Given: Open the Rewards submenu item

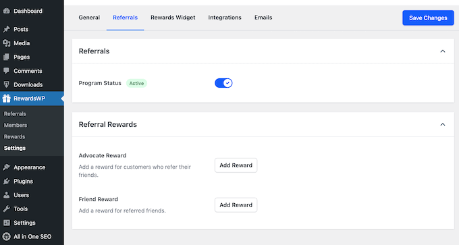Looking at the screenshot, I should tap(14, 137).
